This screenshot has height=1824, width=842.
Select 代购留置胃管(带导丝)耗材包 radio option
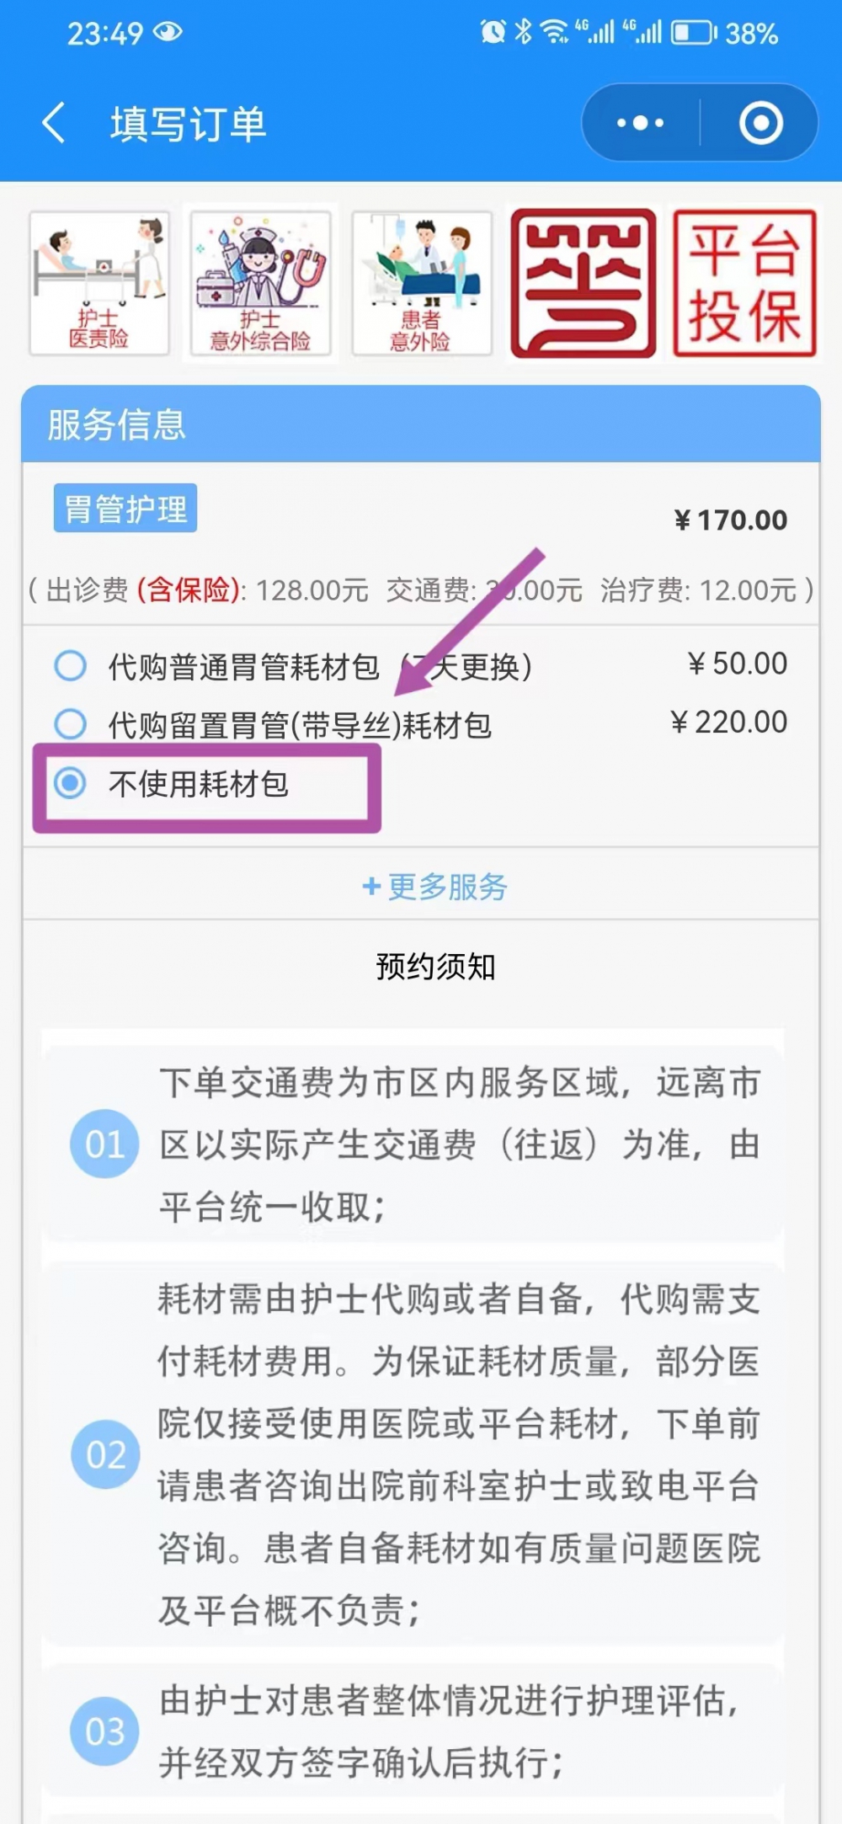tap(70, 724)
